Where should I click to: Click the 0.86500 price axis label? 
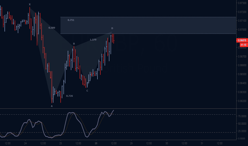[x=242, y=74]
